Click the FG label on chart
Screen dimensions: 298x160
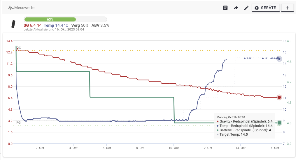[x=18, y=123]
